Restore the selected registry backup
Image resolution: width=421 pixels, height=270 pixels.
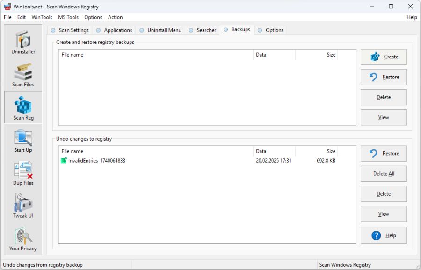click(x=384, y=77)
